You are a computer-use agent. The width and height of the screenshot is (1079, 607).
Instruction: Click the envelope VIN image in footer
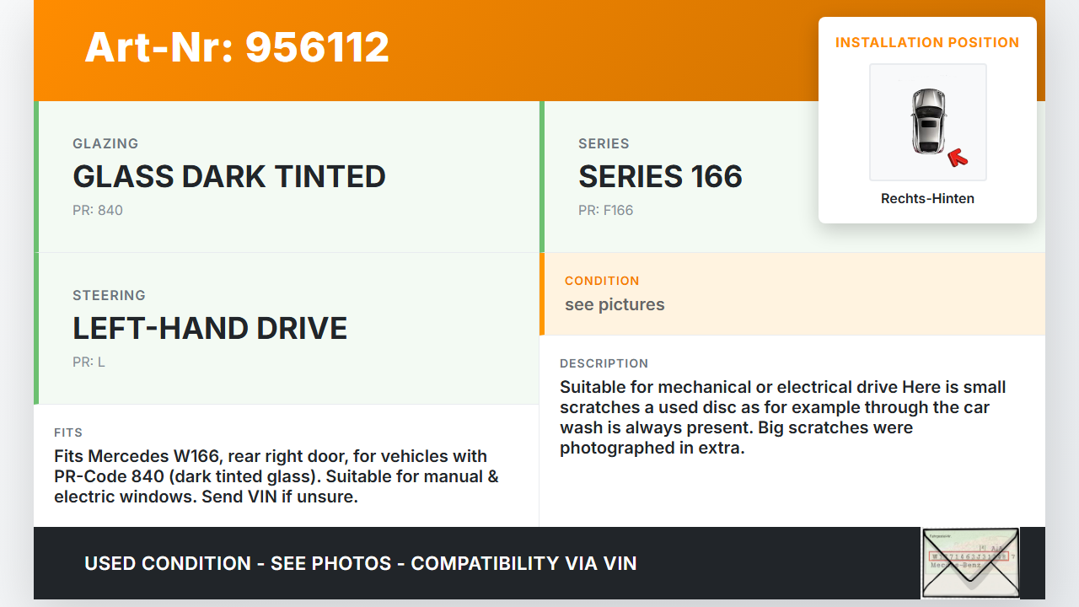pyautogui.click(x=970, y=562)
